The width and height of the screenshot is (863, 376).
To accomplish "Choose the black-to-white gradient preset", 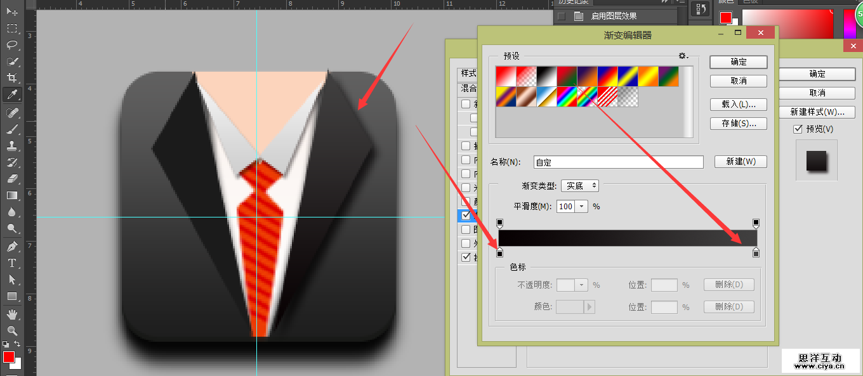I will [x=546, y=77].
